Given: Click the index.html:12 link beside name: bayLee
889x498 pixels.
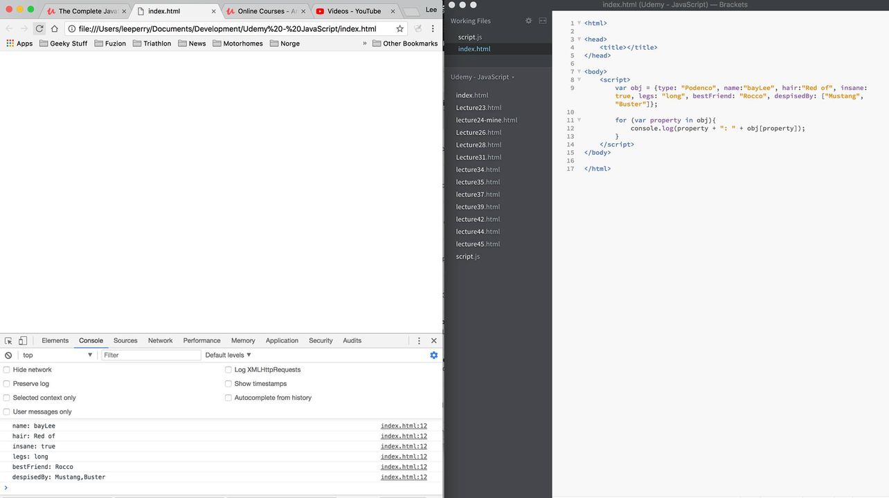Looking at the screenshot, I should click(404, 426).
